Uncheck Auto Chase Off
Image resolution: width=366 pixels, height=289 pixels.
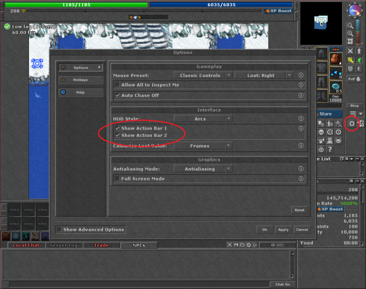coord(117,95)
